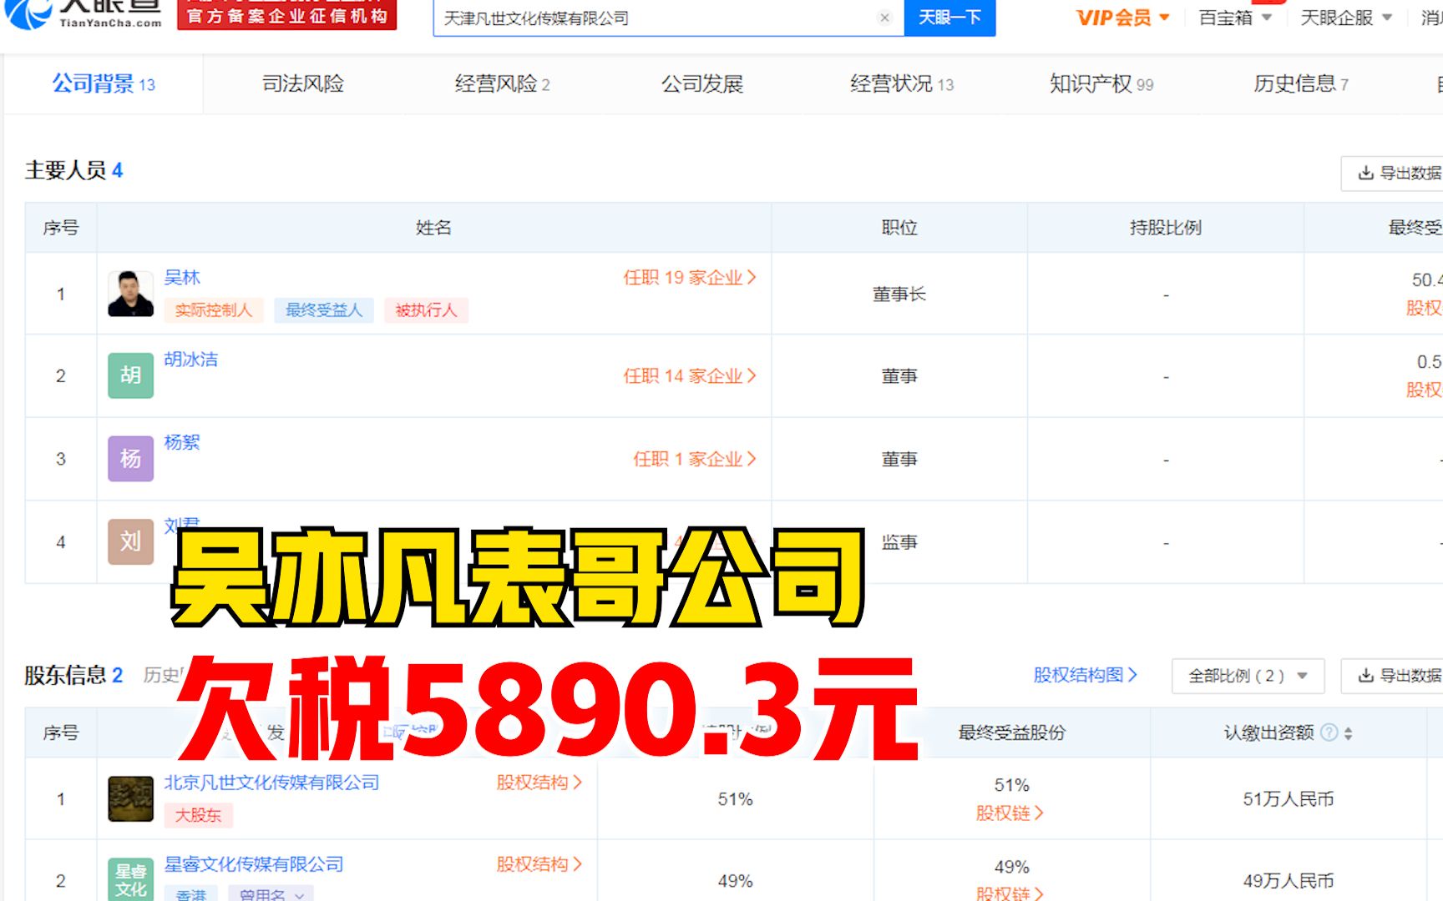Image resolution: width=1443 pixels, height=901 pixels.
Task: Click the 51万人民币 cell
Action: 1288,799
